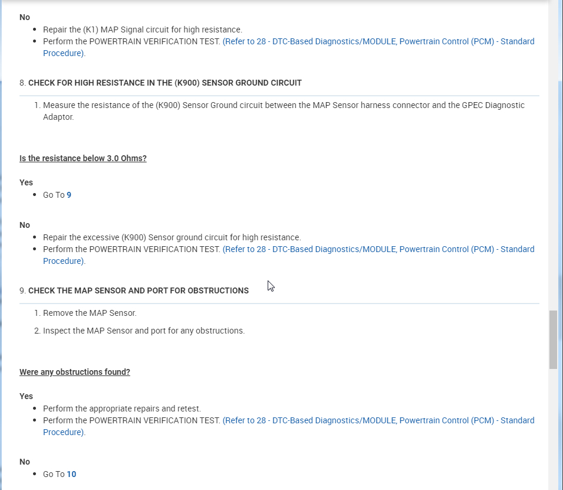Open the Powertrain Verification link under K900 ground repair
This screenshot has height=490, width=563.
(378, 249)
